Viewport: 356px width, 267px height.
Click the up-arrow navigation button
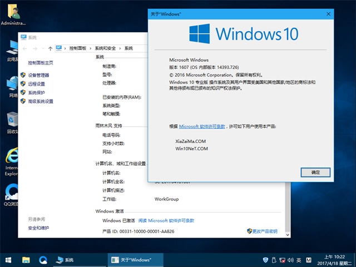point(51,49)
